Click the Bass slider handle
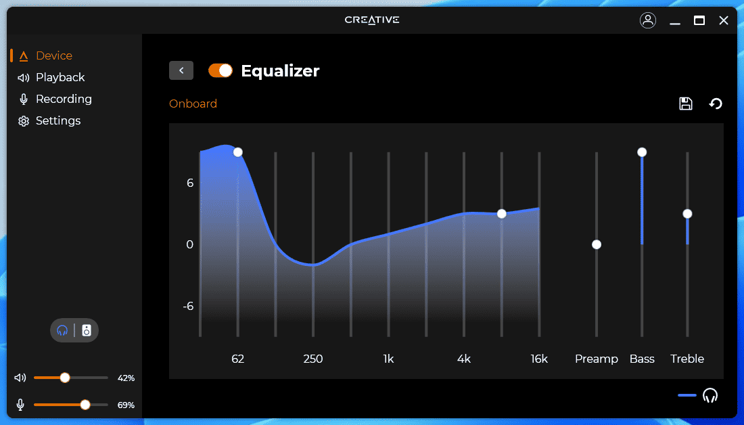This screenshot has width=744, height=425. click(x=642, y=152)
